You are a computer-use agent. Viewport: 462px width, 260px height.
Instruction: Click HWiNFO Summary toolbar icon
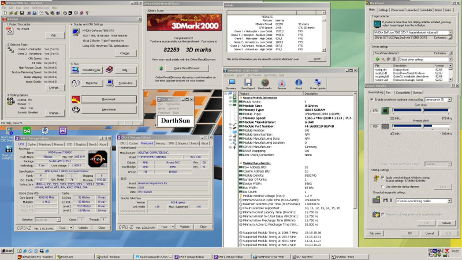(x=232, y=84)
